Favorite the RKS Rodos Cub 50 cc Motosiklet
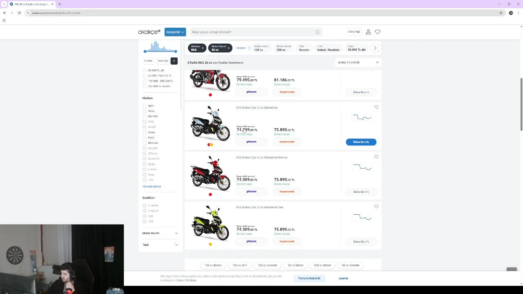 pos(376,107)
